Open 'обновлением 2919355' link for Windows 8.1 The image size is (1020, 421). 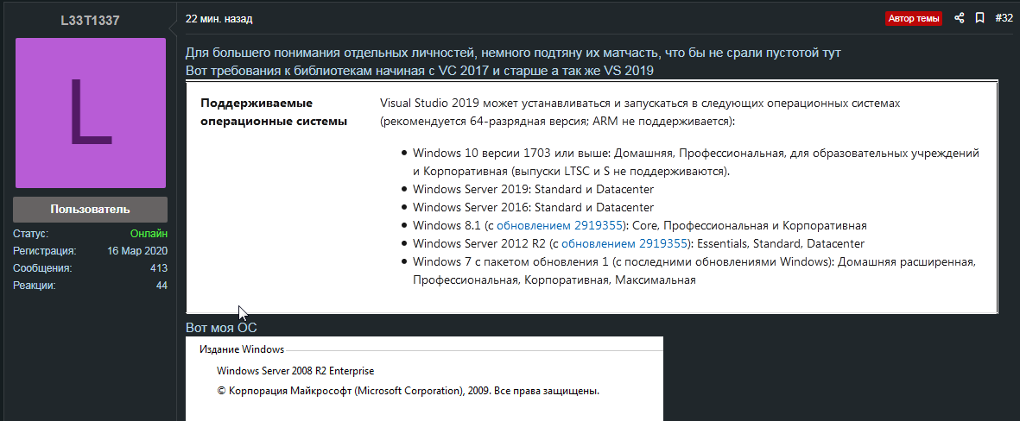559,226
